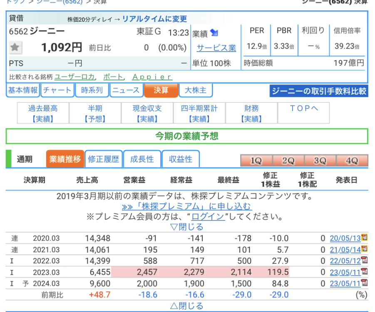
Task: Select the 業績推移 tab
Action: click(65, 159)
